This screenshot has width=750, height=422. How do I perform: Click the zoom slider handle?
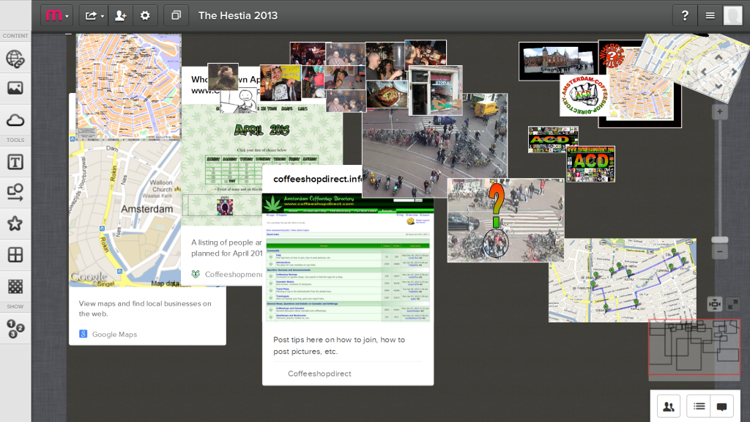pos(720,240)
